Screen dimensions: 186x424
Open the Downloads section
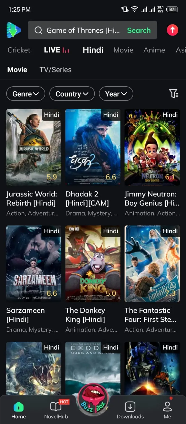click(130, 410)
